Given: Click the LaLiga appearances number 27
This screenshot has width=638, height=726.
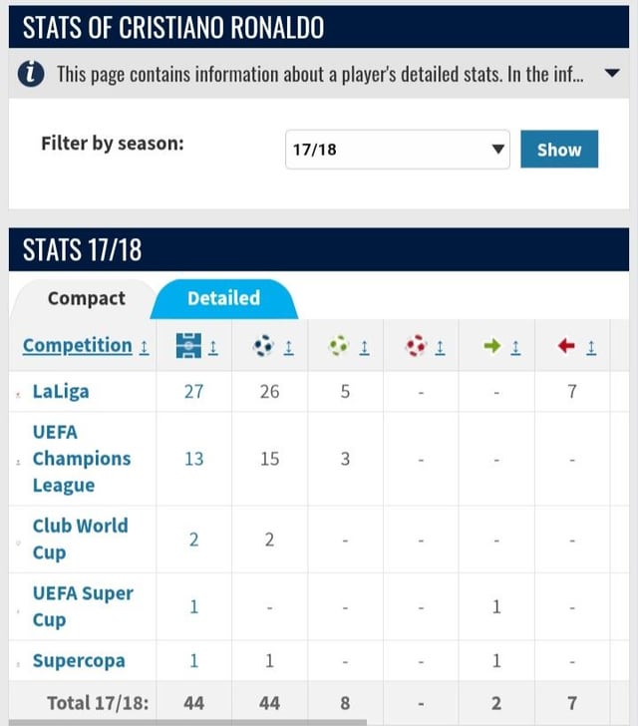Looking at the screenshot, I should [x=193, y=391].
